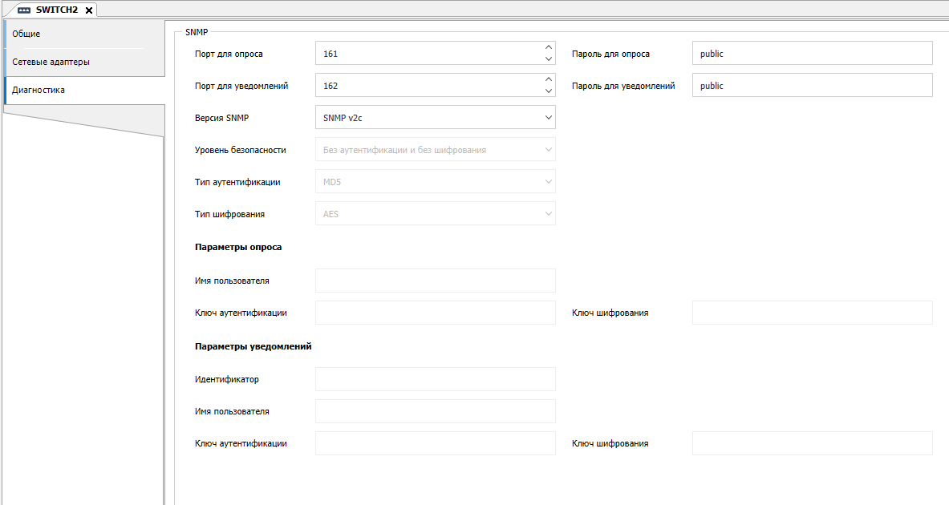Open the Версия SNMP dropdown
The image size is (949, 505).
pos(549,118)
